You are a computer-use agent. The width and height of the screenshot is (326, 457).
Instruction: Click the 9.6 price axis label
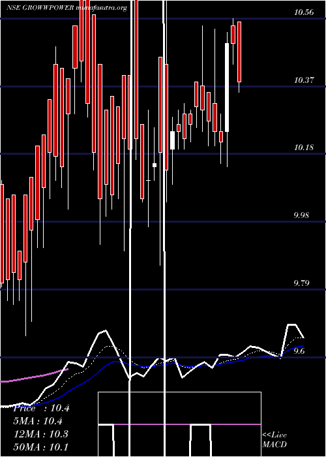(299, 351)
